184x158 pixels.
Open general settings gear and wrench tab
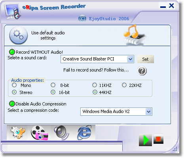coord(18,132)
